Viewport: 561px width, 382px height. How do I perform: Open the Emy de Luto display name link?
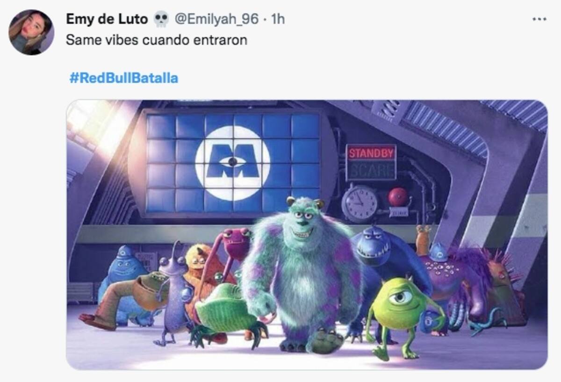pyautogui.click(x=107, y=19)
